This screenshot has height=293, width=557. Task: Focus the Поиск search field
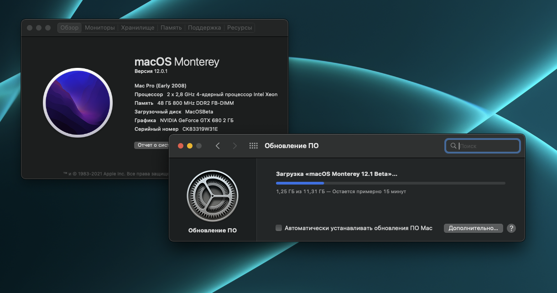pyautogui.click(x=483, y=146)
